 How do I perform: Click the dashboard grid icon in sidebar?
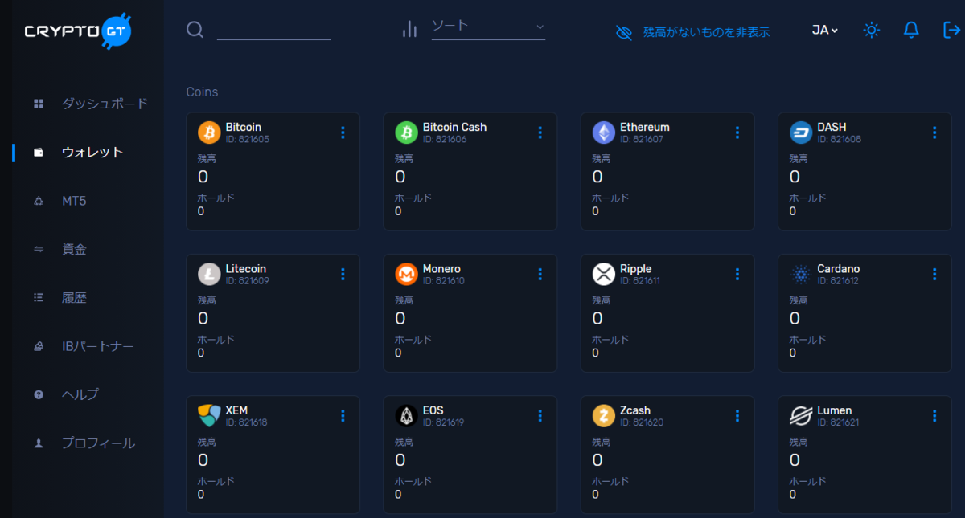pos(38,104)
